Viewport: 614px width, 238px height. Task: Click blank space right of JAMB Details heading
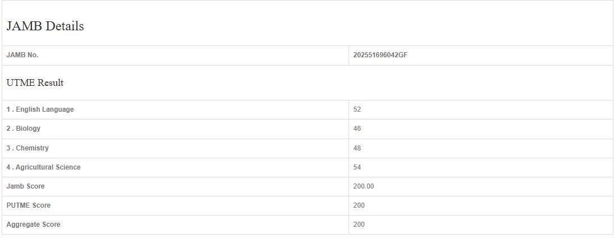pos(337,26)
